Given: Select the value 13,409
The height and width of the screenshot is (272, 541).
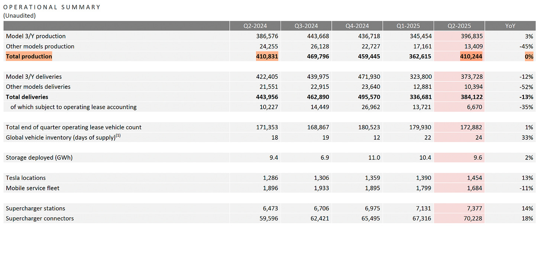Looking at the screenshot, I should click(473, 46).
